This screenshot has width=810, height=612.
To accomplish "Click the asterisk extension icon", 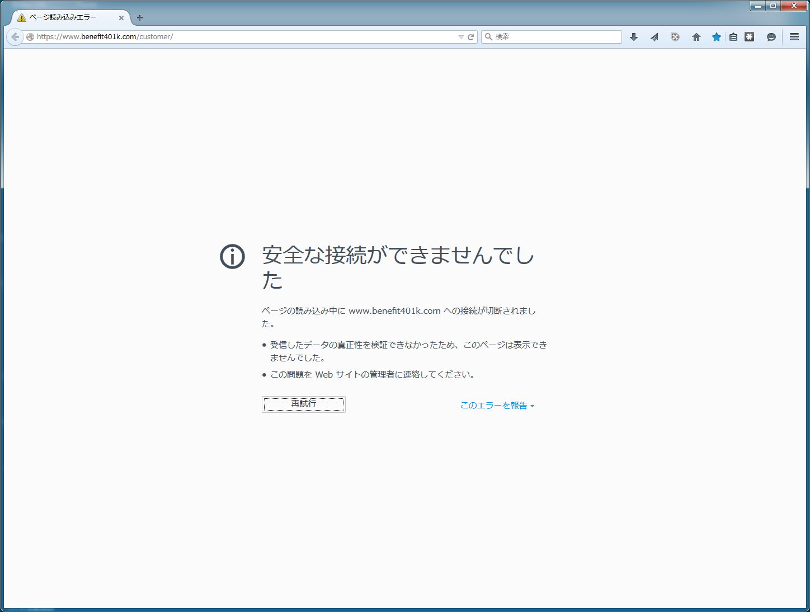I will (750, 37).
